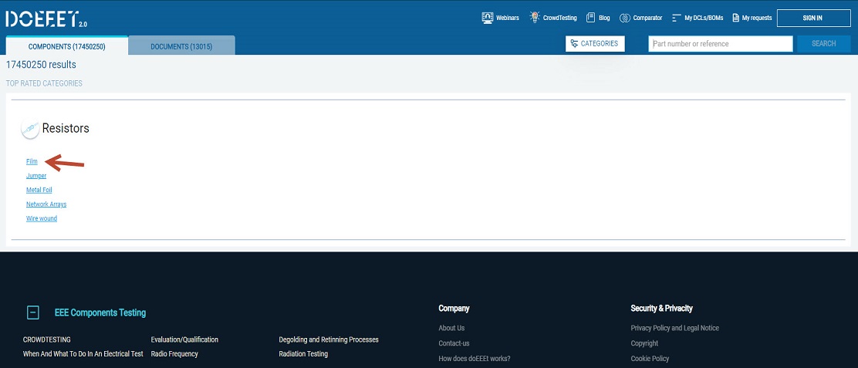Click the Resistors category round icon
The width and height of the screenshot is (858, 368).
click(30, 129)
